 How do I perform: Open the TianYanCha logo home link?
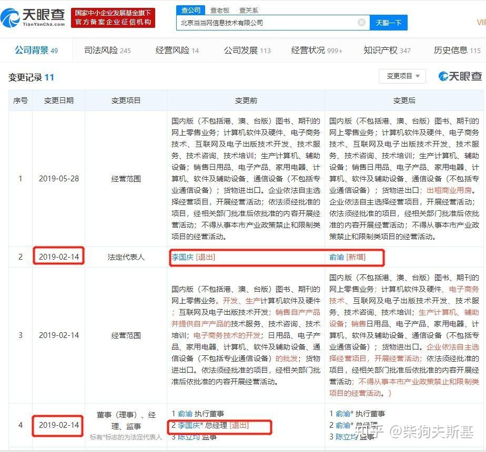point(33,18)
